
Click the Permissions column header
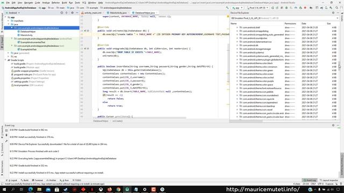(x=290, y=24)
